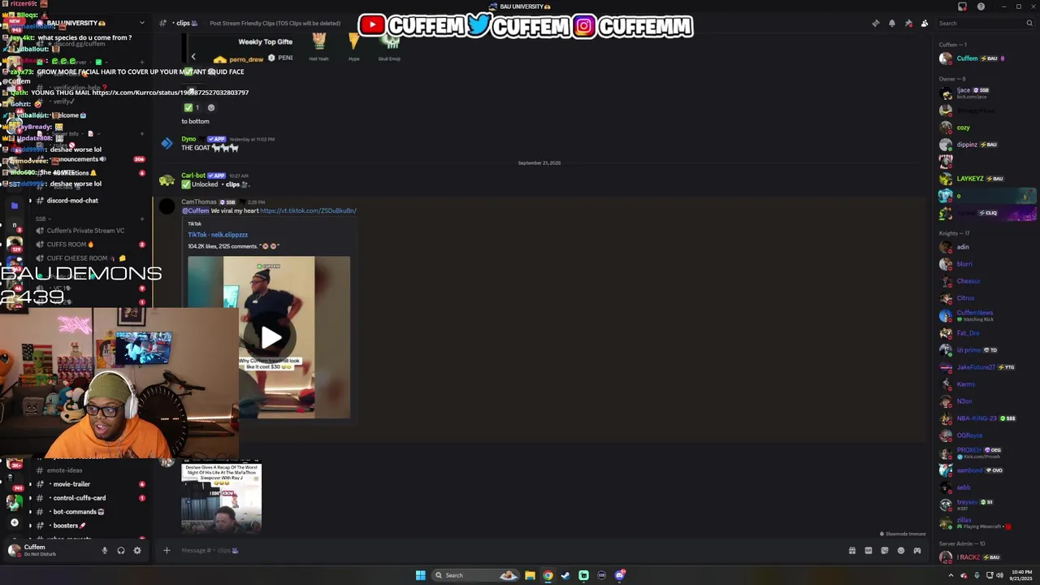
Task: Click the checkmark reaction on message
Action: point(192,107)
